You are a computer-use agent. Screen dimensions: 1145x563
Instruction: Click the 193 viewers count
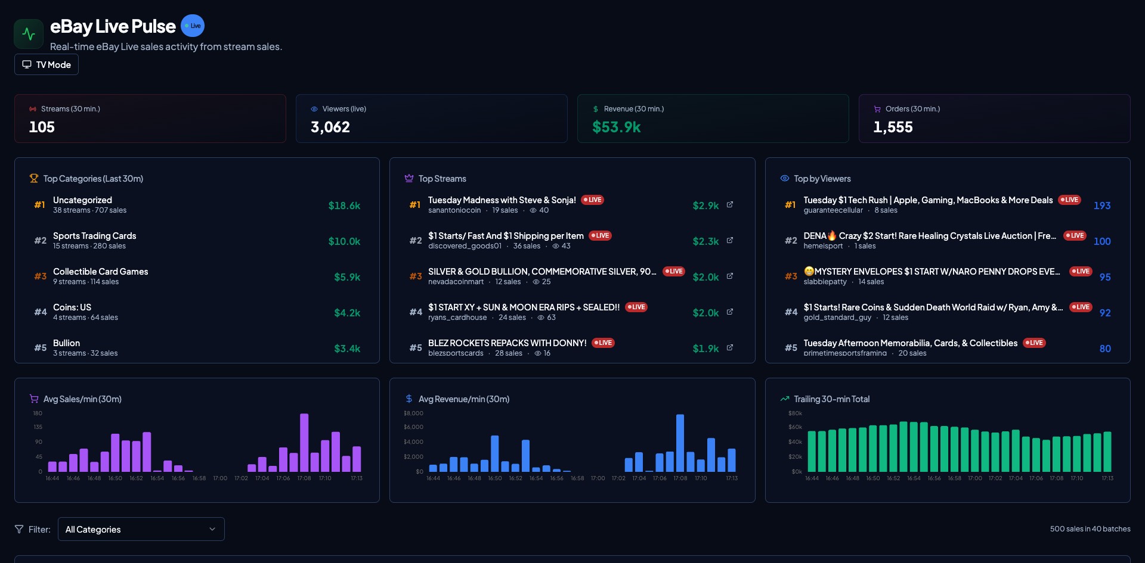pos(1102,206)
